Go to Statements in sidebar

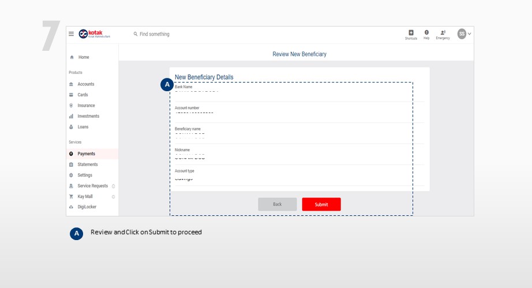[x=87, y=164]
